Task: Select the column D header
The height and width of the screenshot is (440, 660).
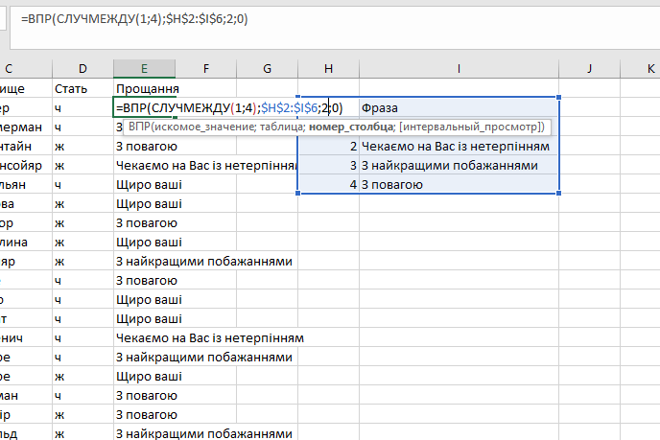Action: [x=82, y=68]
